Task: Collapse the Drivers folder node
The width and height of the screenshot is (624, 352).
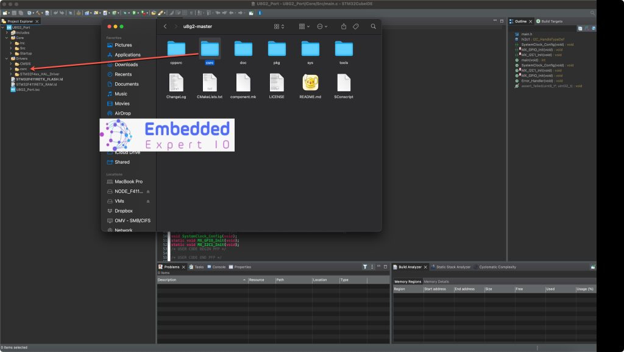Action: coord(7,58)
